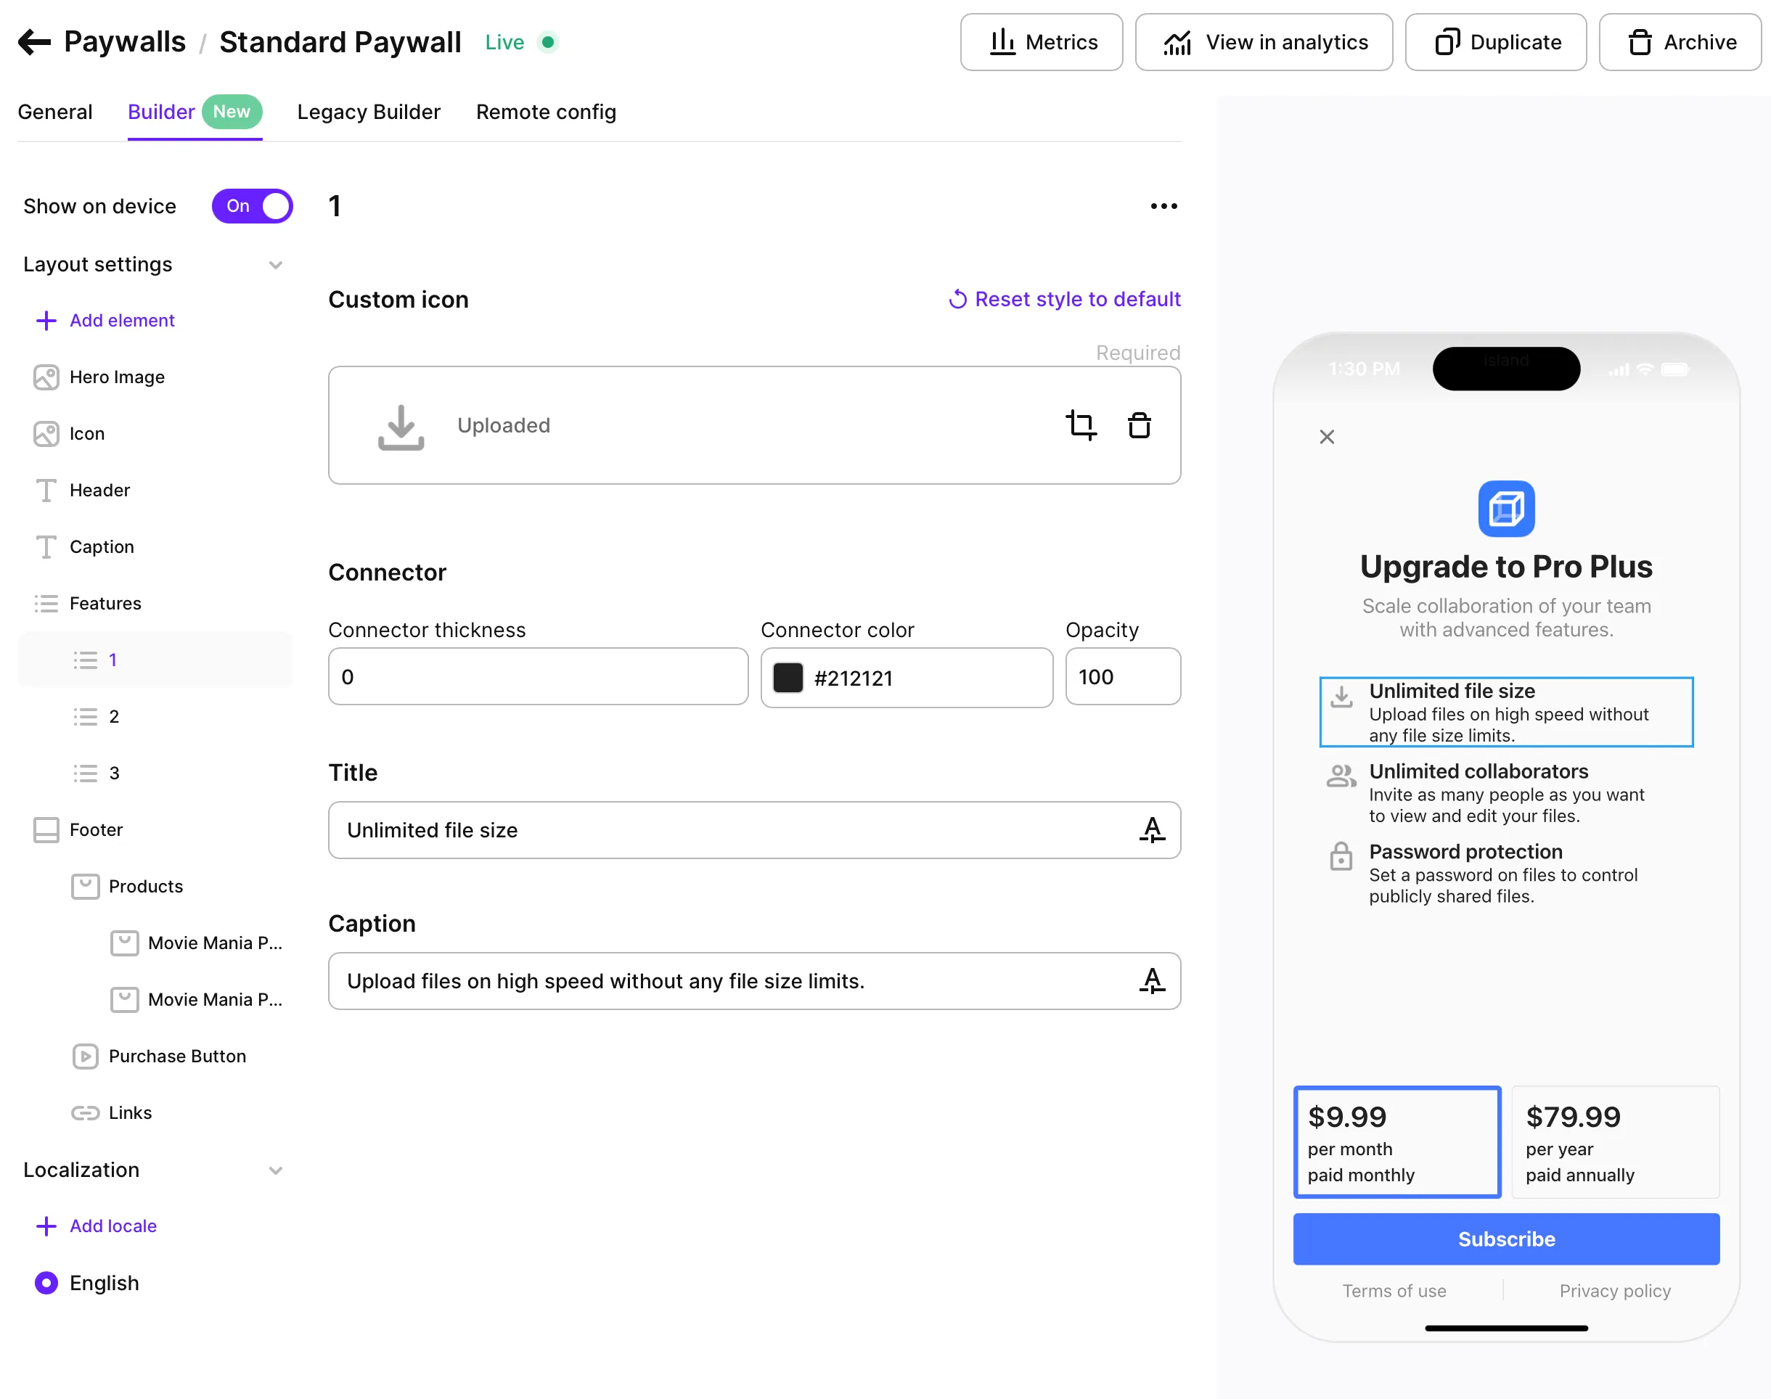Collapse the Layout settings section
Viewport: 1771px width, 1399px height.
point(275,265)
